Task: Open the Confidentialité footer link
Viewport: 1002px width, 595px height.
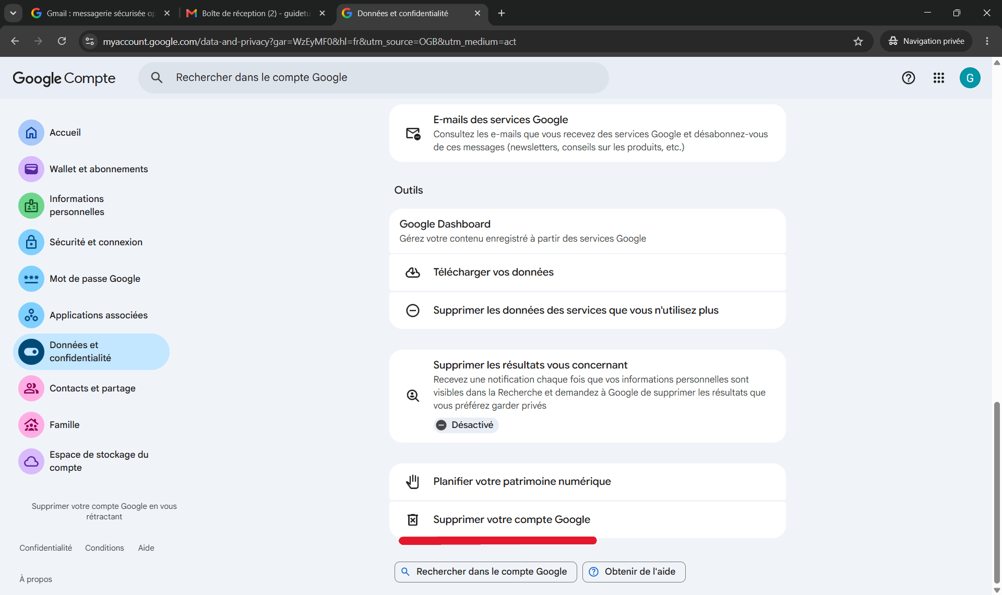Action: (46, 548)
